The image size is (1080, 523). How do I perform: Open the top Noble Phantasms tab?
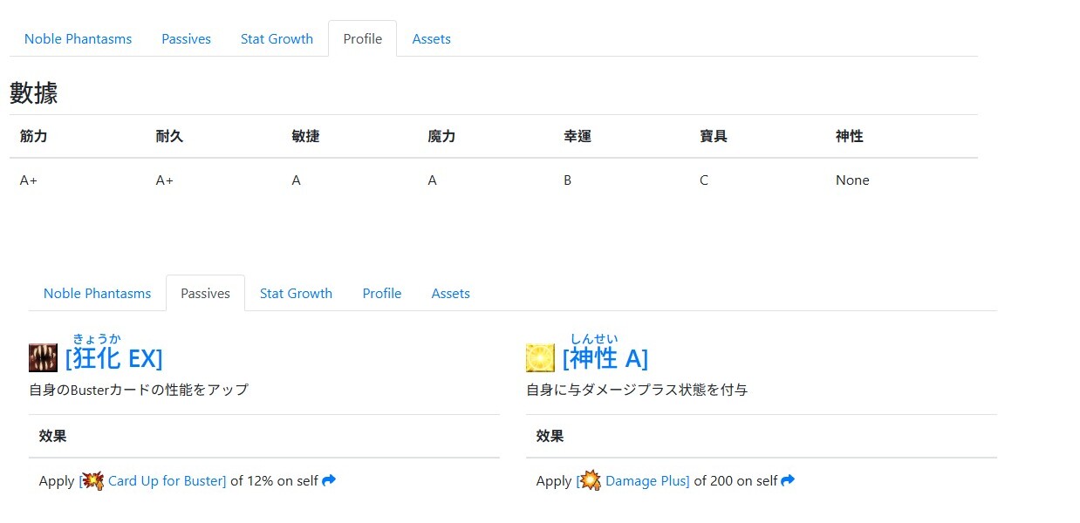79,38
